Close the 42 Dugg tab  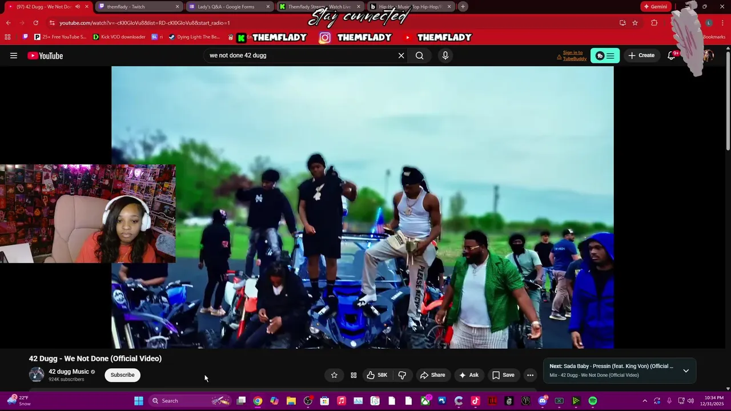click(87, 7)
